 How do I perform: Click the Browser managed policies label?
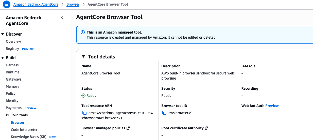[x=103, y=128]
